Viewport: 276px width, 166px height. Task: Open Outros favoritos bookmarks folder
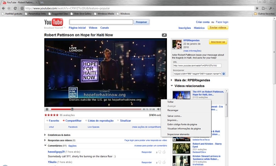[264, 14]
